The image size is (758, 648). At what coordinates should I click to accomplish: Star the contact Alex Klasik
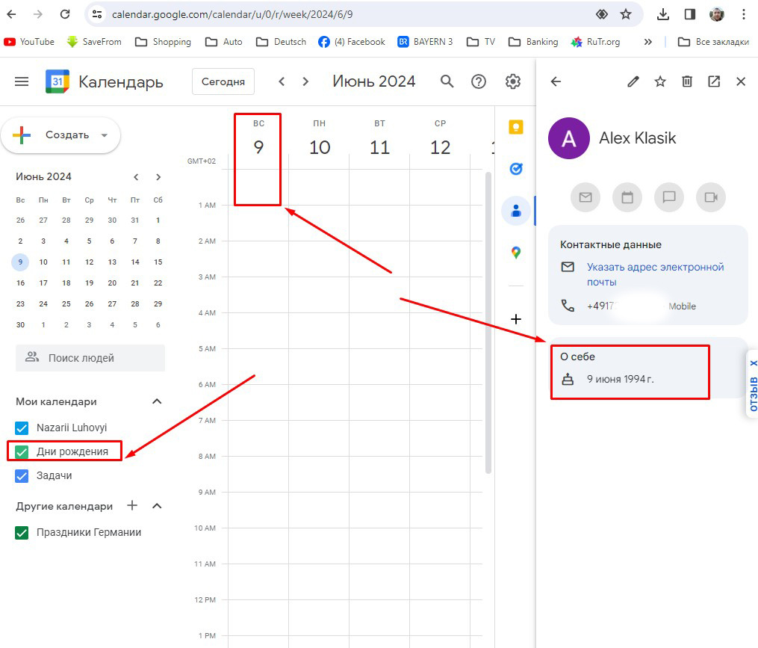pos(660,81)
